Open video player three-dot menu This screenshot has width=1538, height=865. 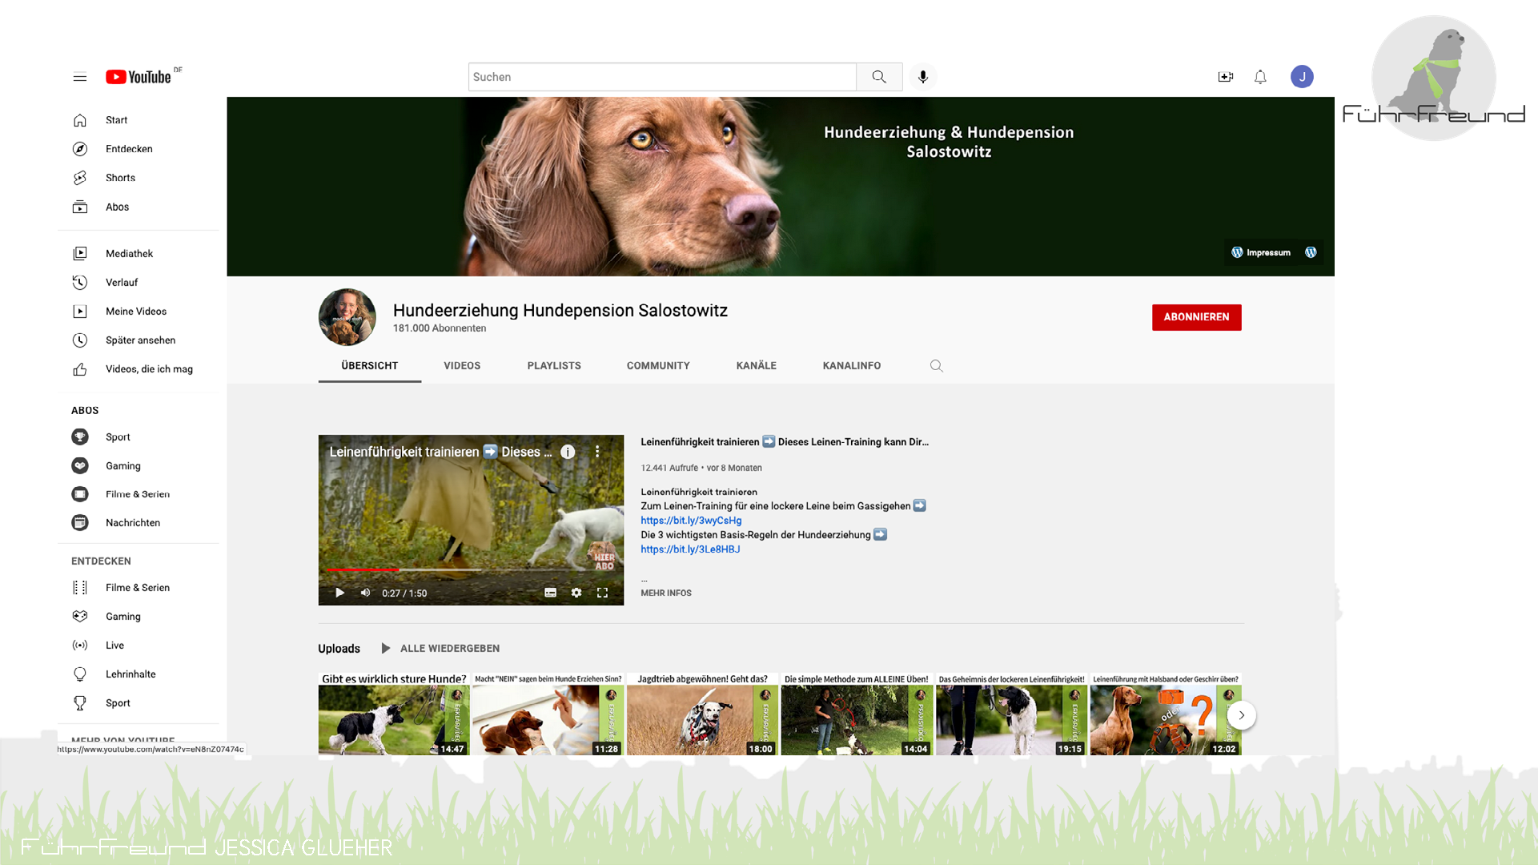coord(597,452)
